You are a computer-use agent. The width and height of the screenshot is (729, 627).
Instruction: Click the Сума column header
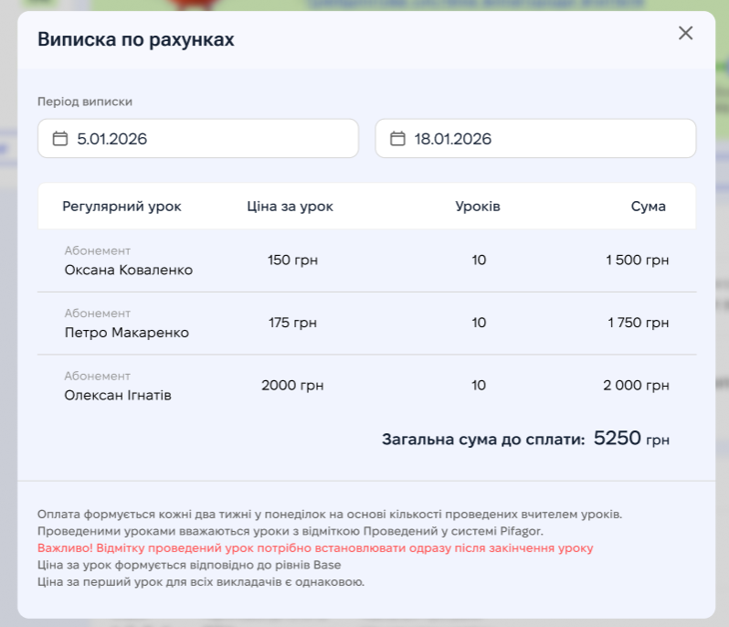(x=648, y=207)
